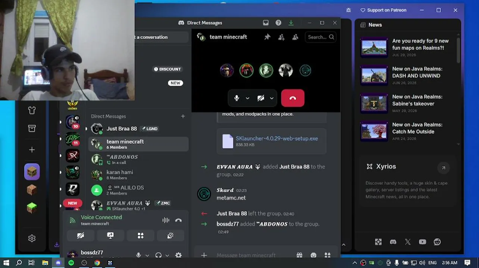Open the server with the 10 badge
Image resolution: width=479 pixels, height=268 pixels.
pos(72,122)
